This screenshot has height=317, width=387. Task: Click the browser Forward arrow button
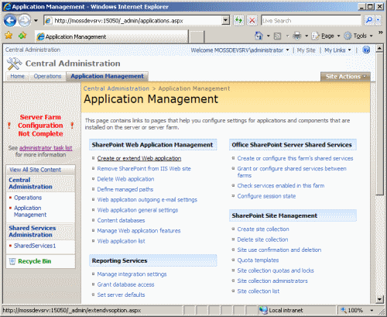(25, 20)
